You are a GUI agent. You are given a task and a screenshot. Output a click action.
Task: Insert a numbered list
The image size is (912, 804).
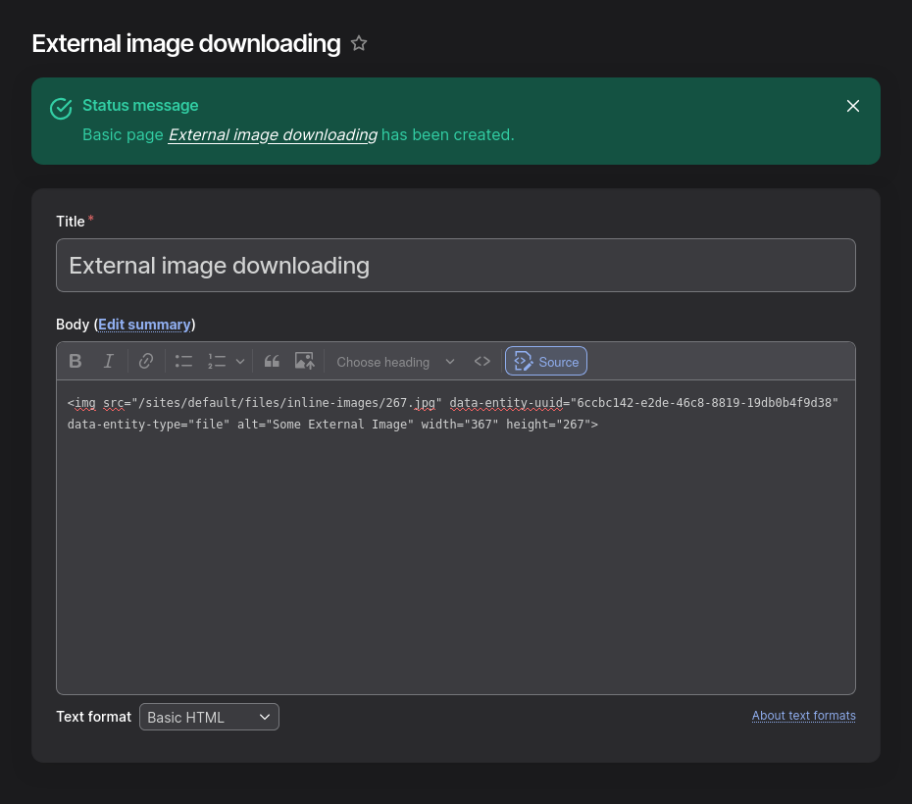point(217,362)
